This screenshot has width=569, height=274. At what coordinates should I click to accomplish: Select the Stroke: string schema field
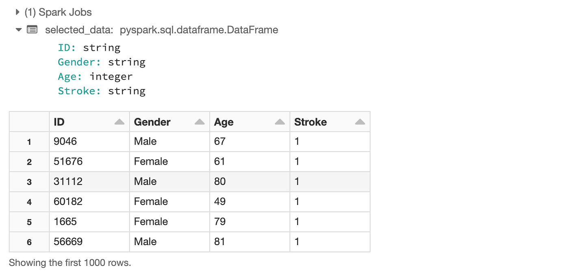102,91
